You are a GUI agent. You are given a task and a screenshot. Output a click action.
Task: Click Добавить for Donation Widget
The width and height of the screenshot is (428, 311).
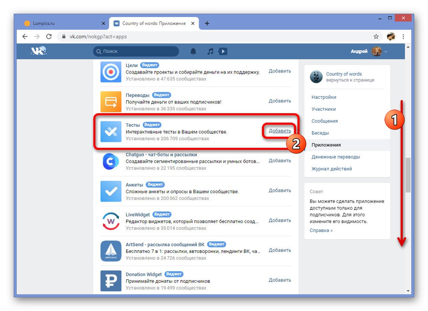(x=280, y=280)
